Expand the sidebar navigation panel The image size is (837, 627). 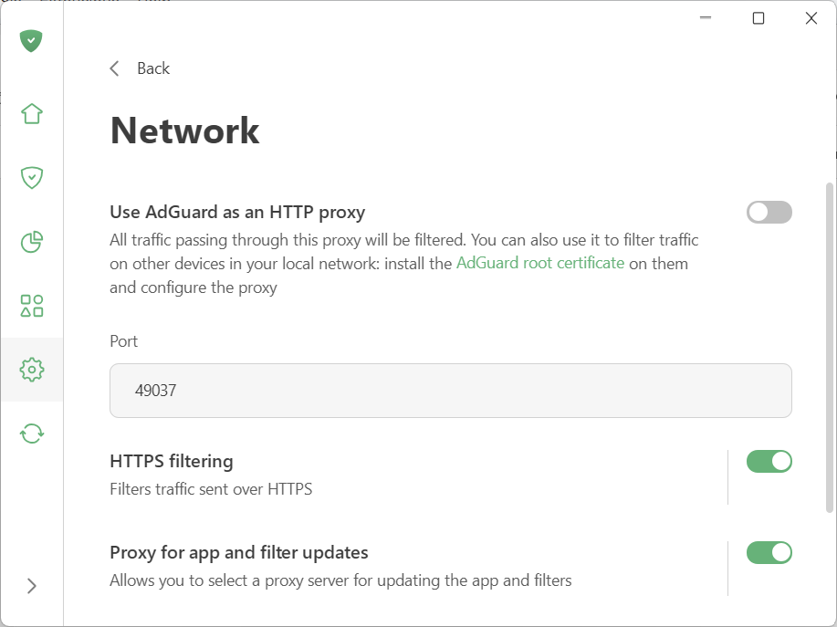pyautogui.click(x=33, y=585)
